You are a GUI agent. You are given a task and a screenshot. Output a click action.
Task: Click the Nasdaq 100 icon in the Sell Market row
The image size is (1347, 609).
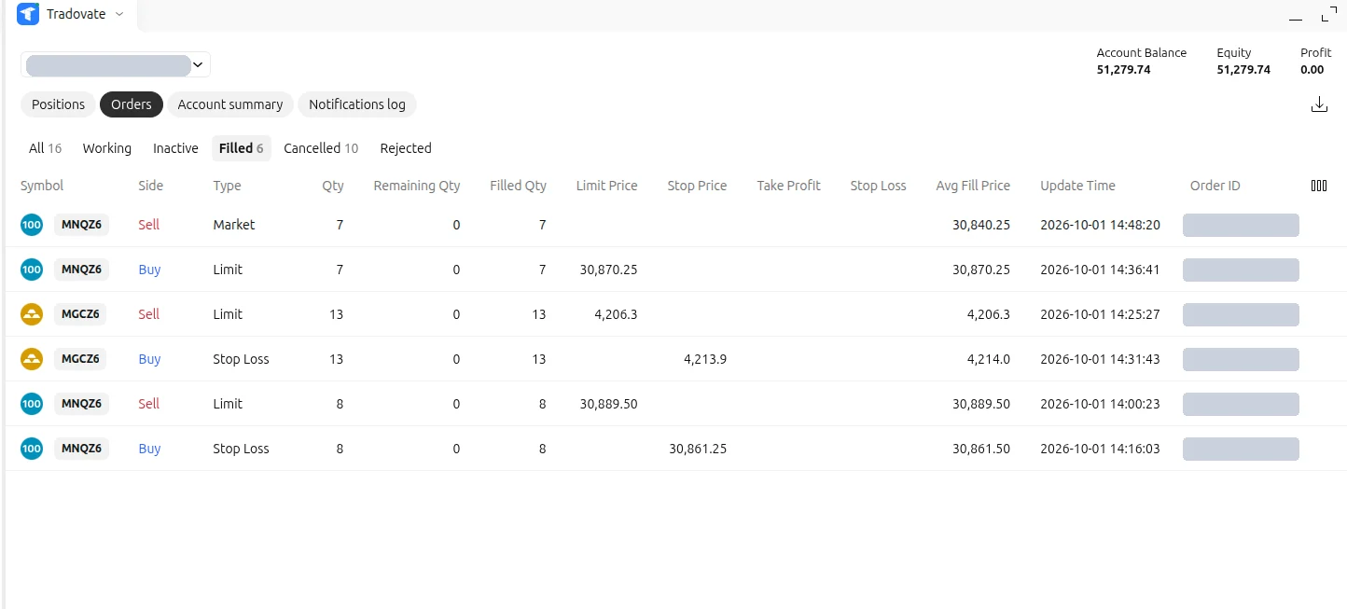click(x=32, y=225)
